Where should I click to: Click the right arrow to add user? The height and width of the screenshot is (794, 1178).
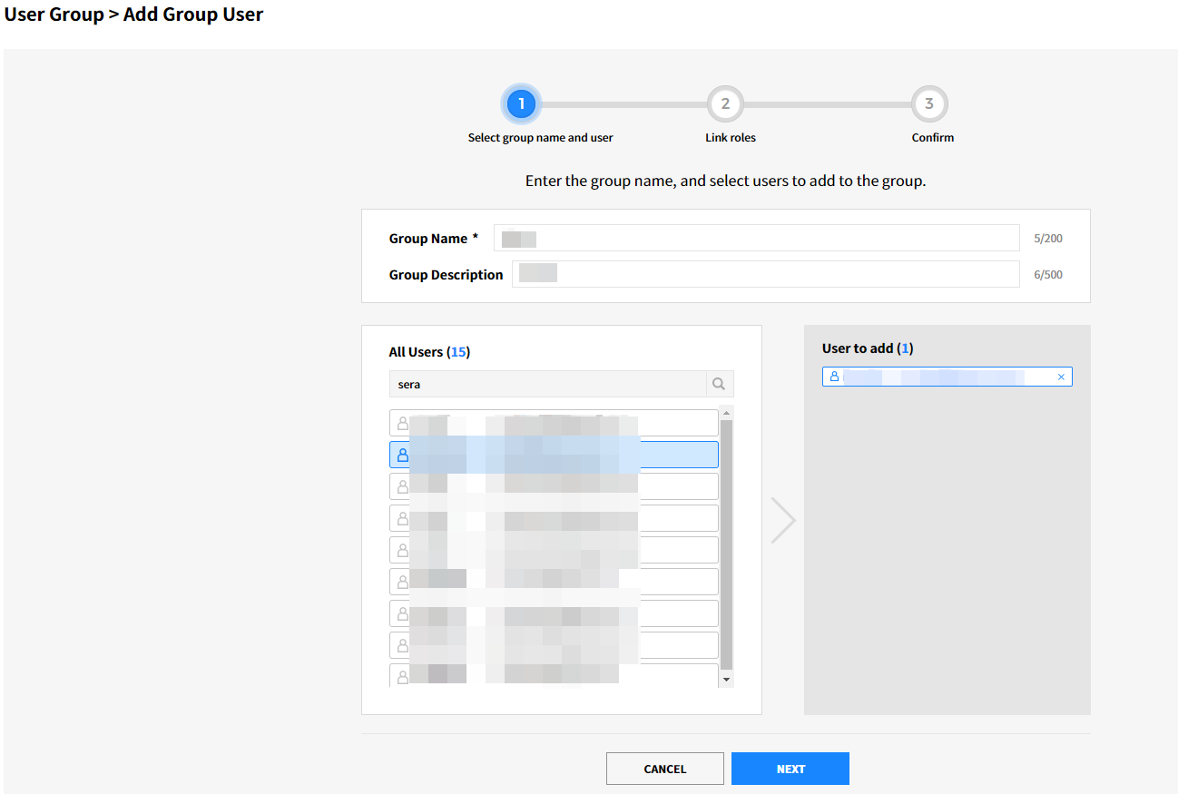pos(782,520)
